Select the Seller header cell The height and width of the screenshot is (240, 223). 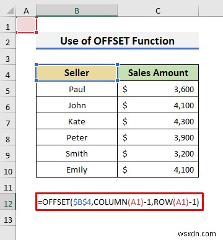(77, 73)
